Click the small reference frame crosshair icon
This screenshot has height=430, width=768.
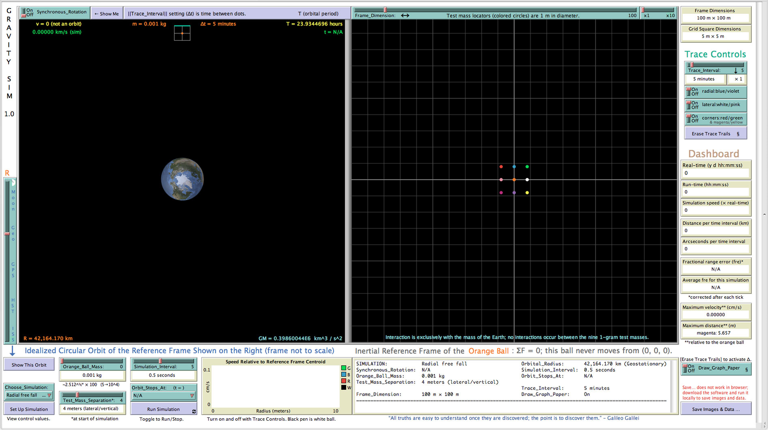pyautogui.click(x=182, y=33)
